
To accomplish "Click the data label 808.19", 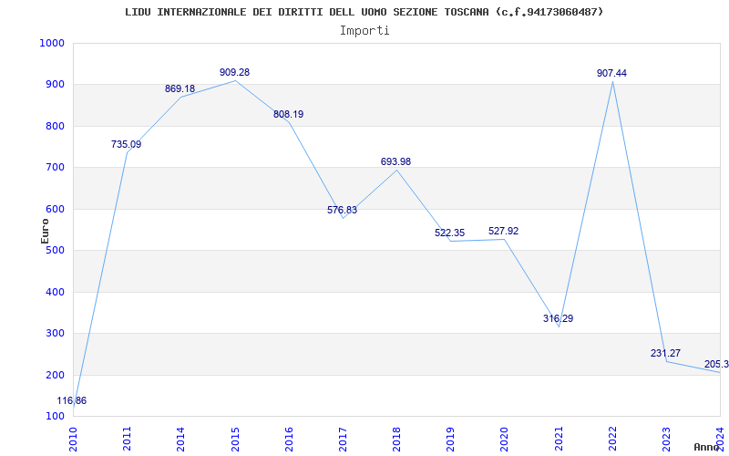I will coord(288,114).
